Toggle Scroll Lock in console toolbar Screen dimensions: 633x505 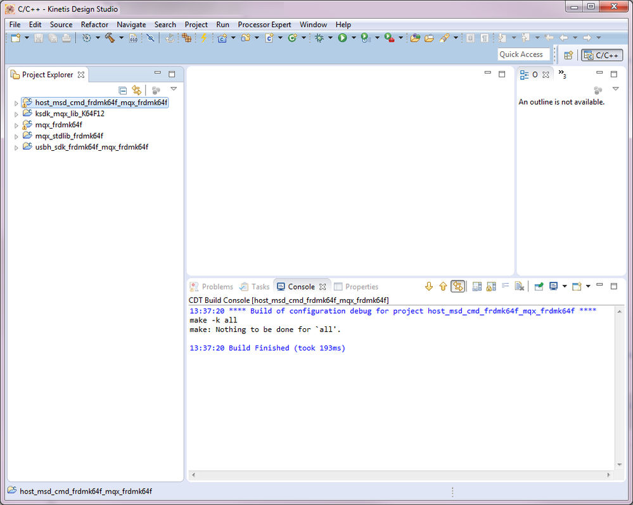[x=491, y=286]
